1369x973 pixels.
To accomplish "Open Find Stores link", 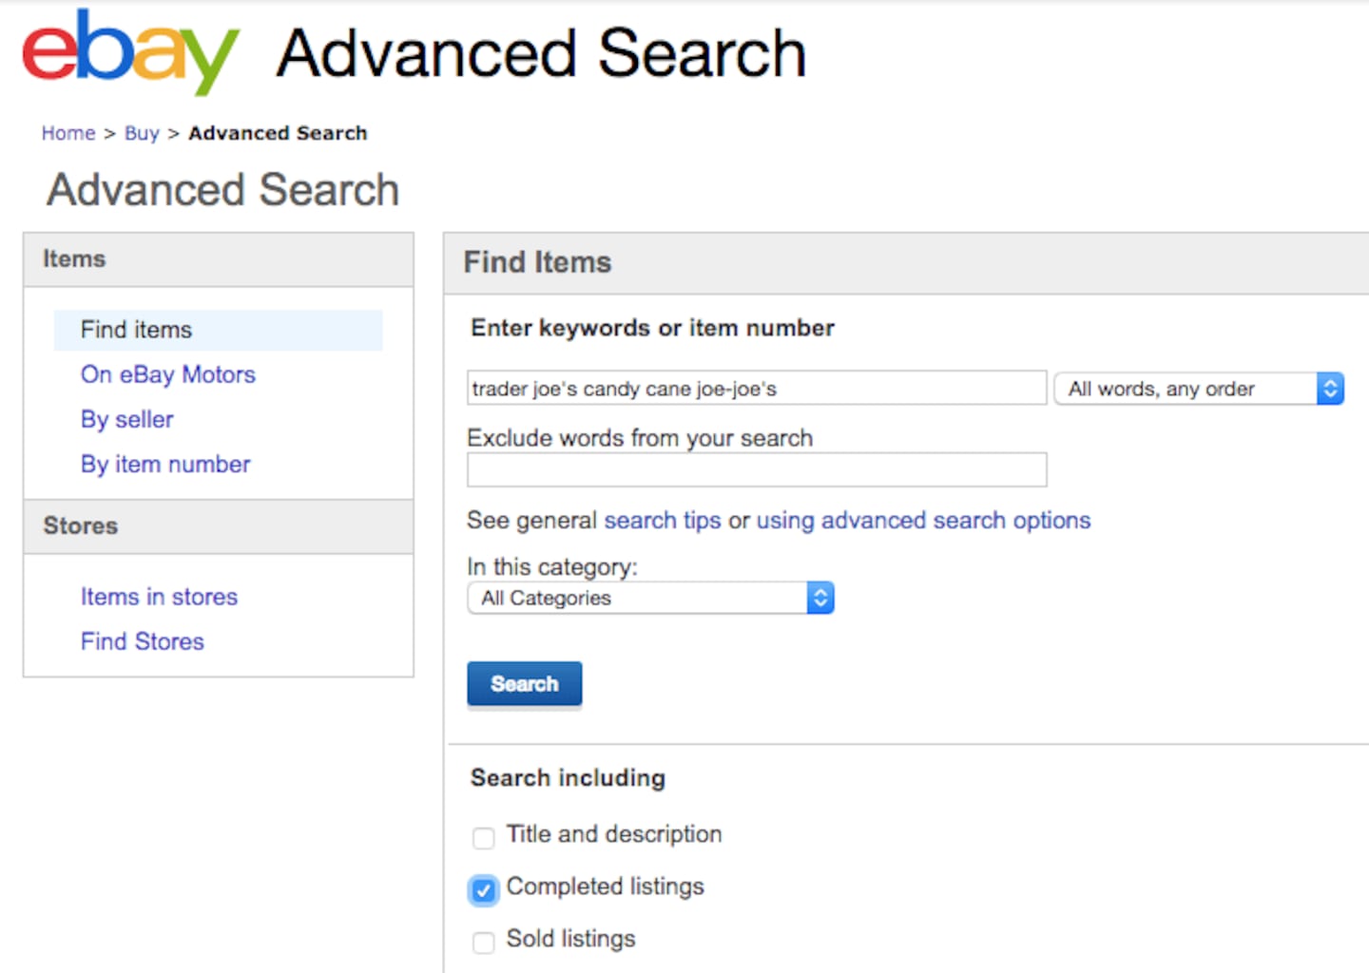I will coord(143,641).
